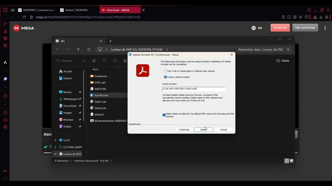Expand the chevron after Lecteur de DVD path
This screenshot has height=186, width=332.
pyautogui.click(x=167, y=50)
